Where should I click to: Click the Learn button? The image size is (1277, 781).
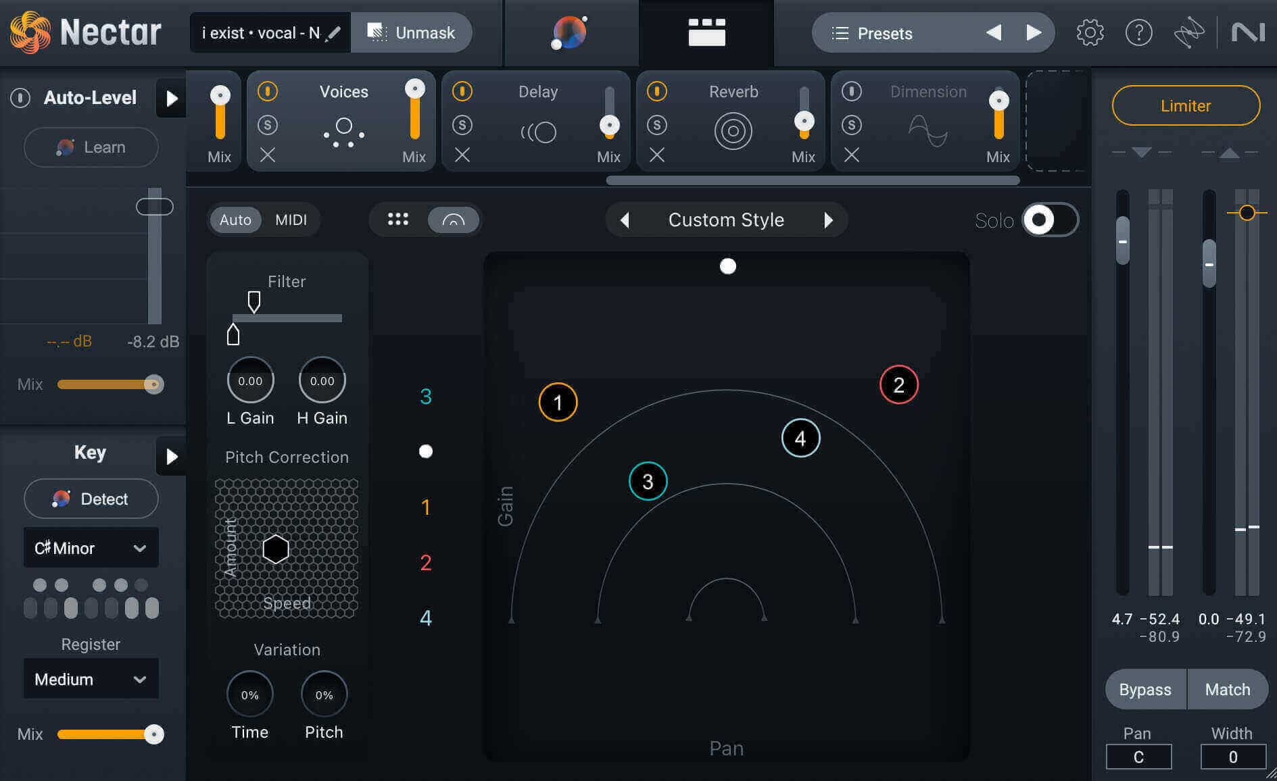[91, 147]
